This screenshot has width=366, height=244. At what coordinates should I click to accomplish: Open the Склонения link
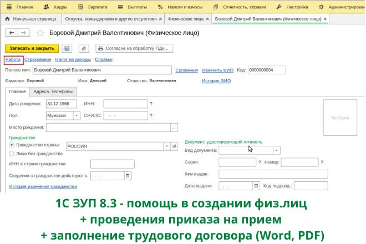tap(186, 70)
